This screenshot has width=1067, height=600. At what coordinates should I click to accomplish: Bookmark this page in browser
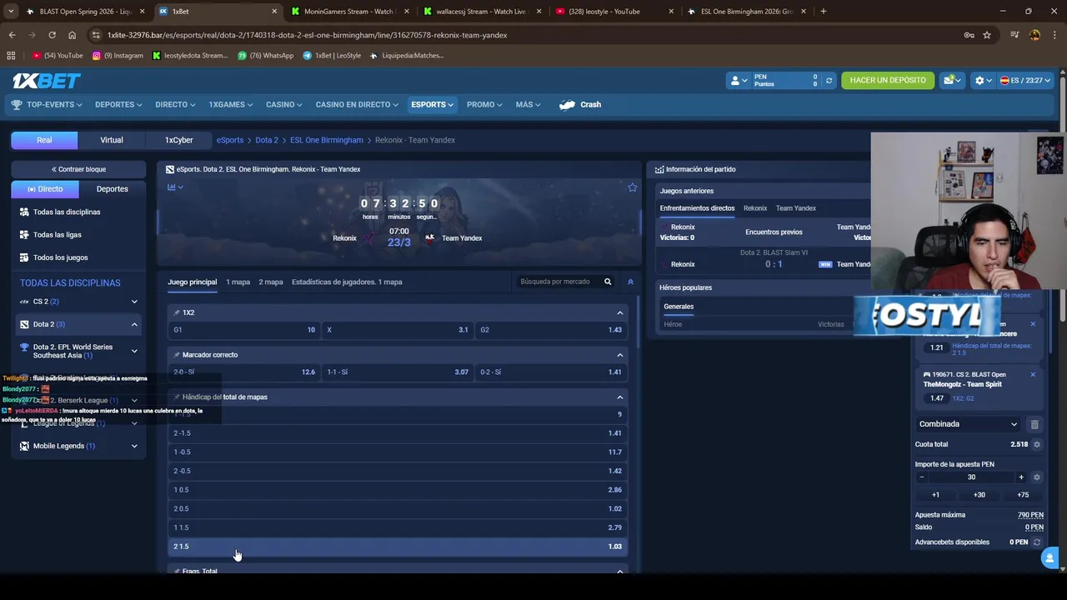pyautogui.click(x=987, y=35)
